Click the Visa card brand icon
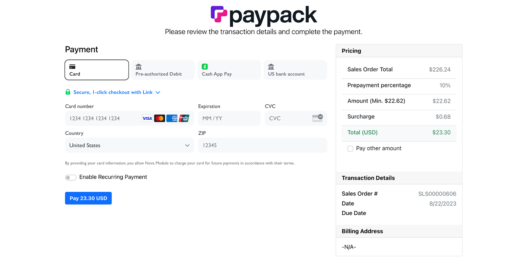Viewport: 526px width, 263px height. point(147,118)
